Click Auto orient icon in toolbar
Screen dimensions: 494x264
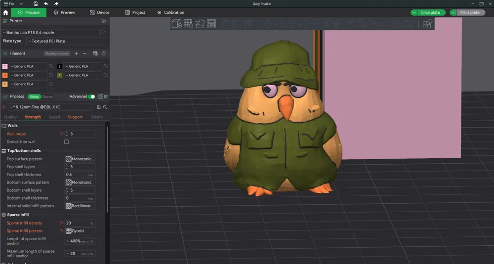(200, 24)
